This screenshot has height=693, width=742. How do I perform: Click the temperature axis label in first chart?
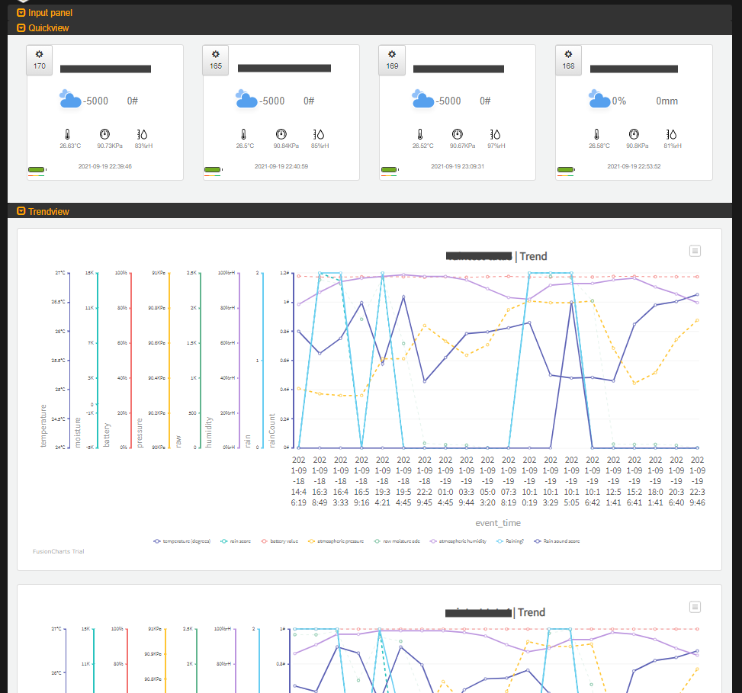click(x=43, y=425)
